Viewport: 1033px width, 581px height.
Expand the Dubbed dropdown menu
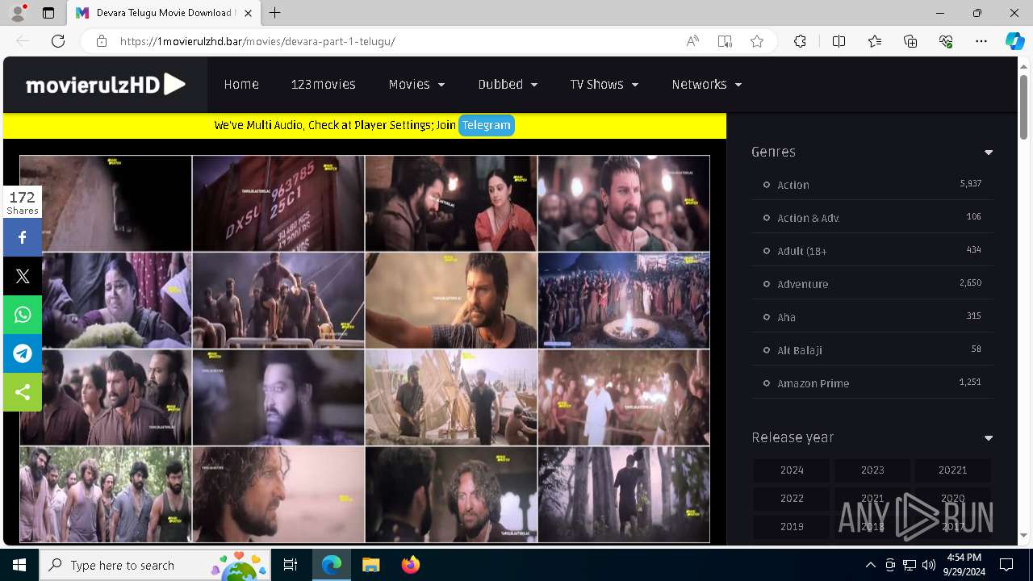click(508, 84)
